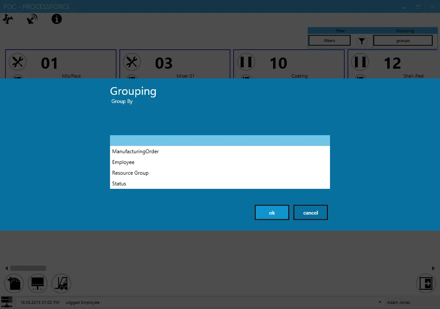The width and height of the screenshot is (440, 309).
Task: Open the filter funnel icon
Action: 361,41
